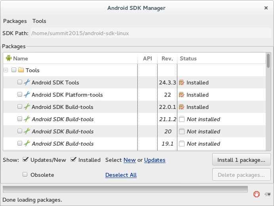Click the green wrench icon for Build-tools 20
Screen dimensions: 274x206
[x=27, y=131]
